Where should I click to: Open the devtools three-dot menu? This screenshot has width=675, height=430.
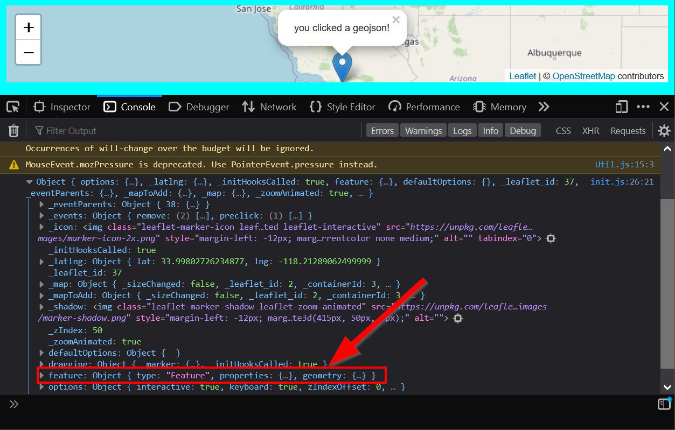[643, 107]
